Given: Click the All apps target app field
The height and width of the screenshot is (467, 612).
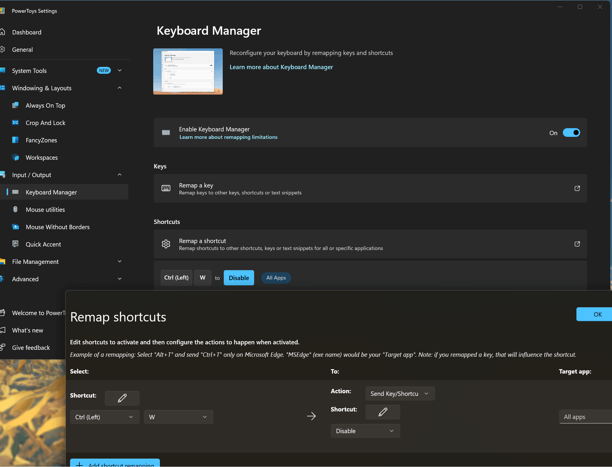Looking at the screenshot, I should tap(585, 417).
